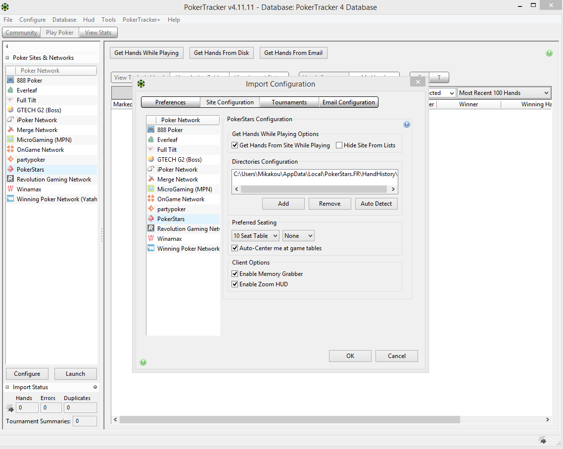Click the Merge Network icon in the sidebar
563x449 pixels.
coord(10,130)
